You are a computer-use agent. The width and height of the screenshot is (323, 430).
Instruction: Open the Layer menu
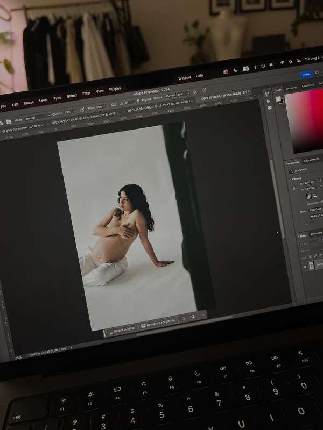pyautogui.click(x=44, y=101)
